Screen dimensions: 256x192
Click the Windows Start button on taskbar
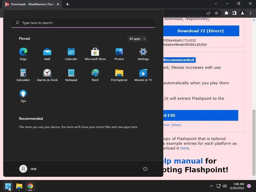(8, 186)
